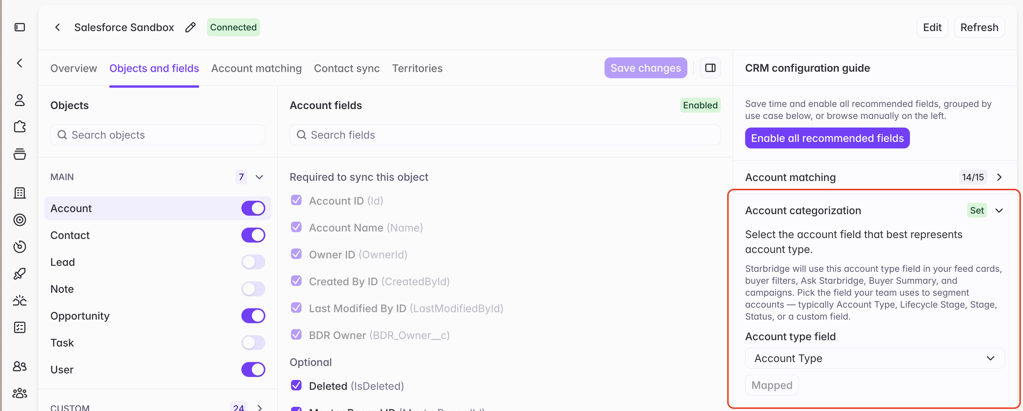Toggle the sidebar panel icon at top left
This screenshot has height=411, width=1023.
20,27
